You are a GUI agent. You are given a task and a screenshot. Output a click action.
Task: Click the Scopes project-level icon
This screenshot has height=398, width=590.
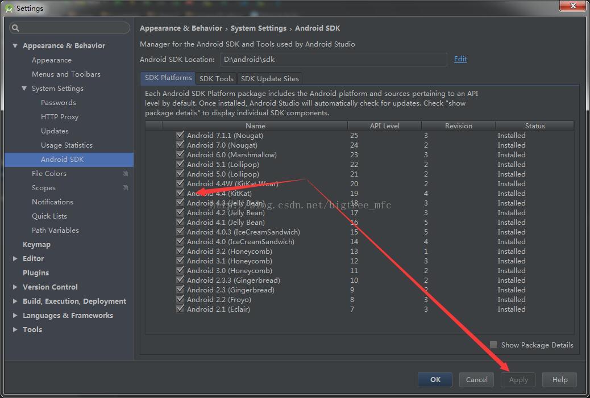point(125,187)
